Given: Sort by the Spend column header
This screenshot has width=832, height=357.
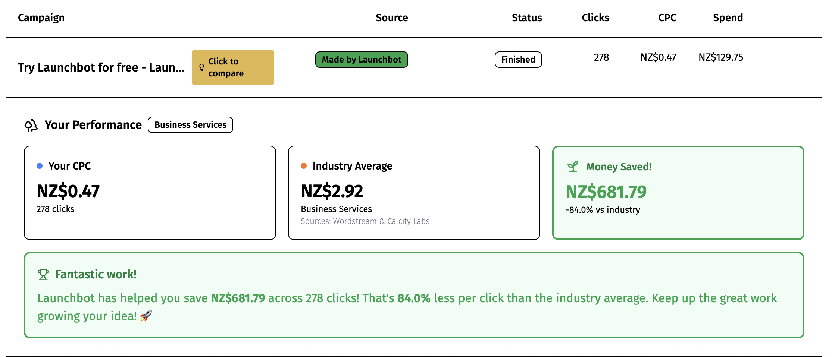Looking at the screenshot, I should tap(728, 18).
